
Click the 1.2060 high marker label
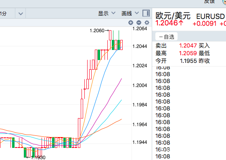97,31
